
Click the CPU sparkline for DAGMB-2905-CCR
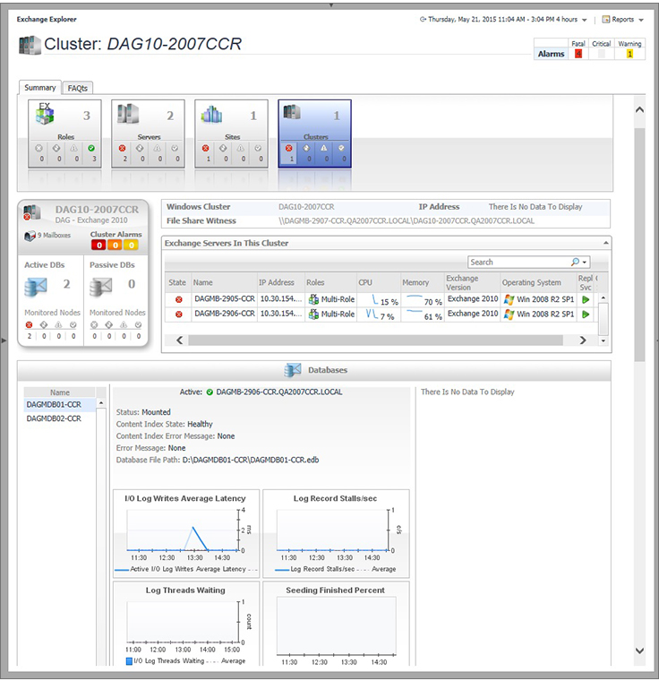pos(375,299)
